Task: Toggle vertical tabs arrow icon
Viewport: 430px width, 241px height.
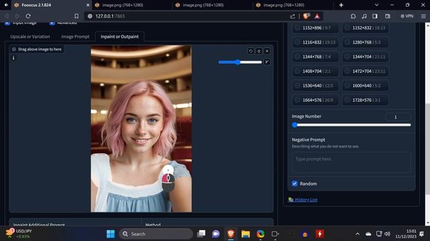Action: click(6, 5)
